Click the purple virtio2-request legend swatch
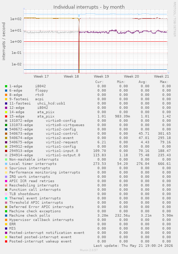Image resolution: width=178 pixels, height=254 pixels. point(6,142)
